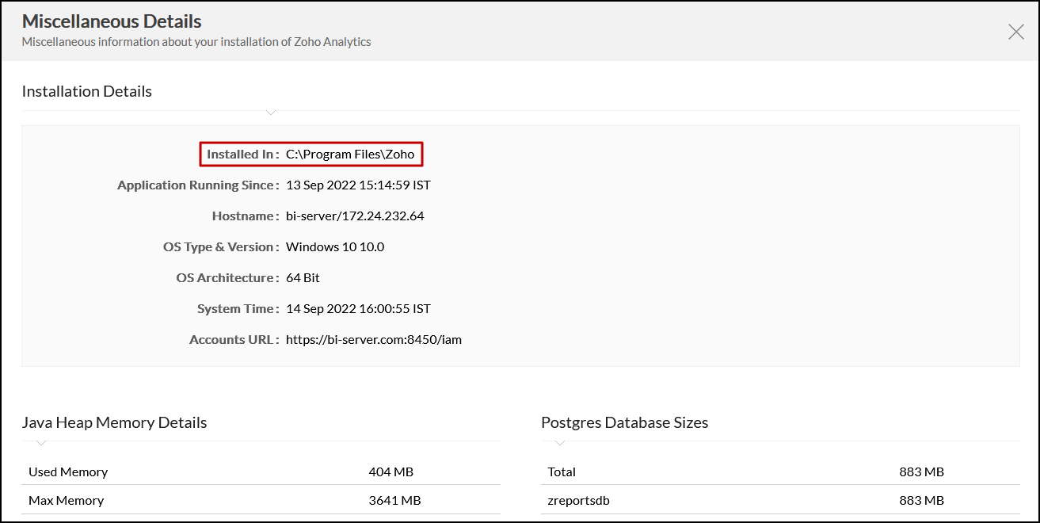Screen dimensions: 1040x523
Task: Click the 'Accounts URL' label
Action: pos(234,339)
